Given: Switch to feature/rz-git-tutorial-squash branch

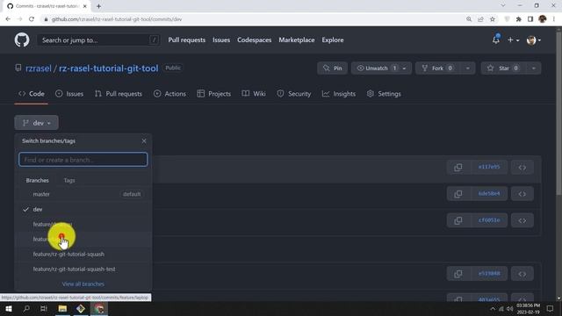Looking at the screenshot, I should [x=83, y=254].
